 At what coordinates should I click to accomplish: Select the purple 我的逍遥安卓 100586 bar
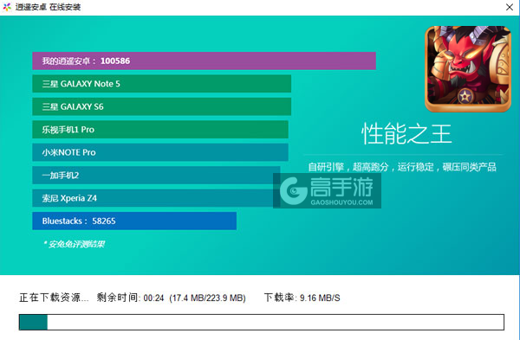click(204, 61)
